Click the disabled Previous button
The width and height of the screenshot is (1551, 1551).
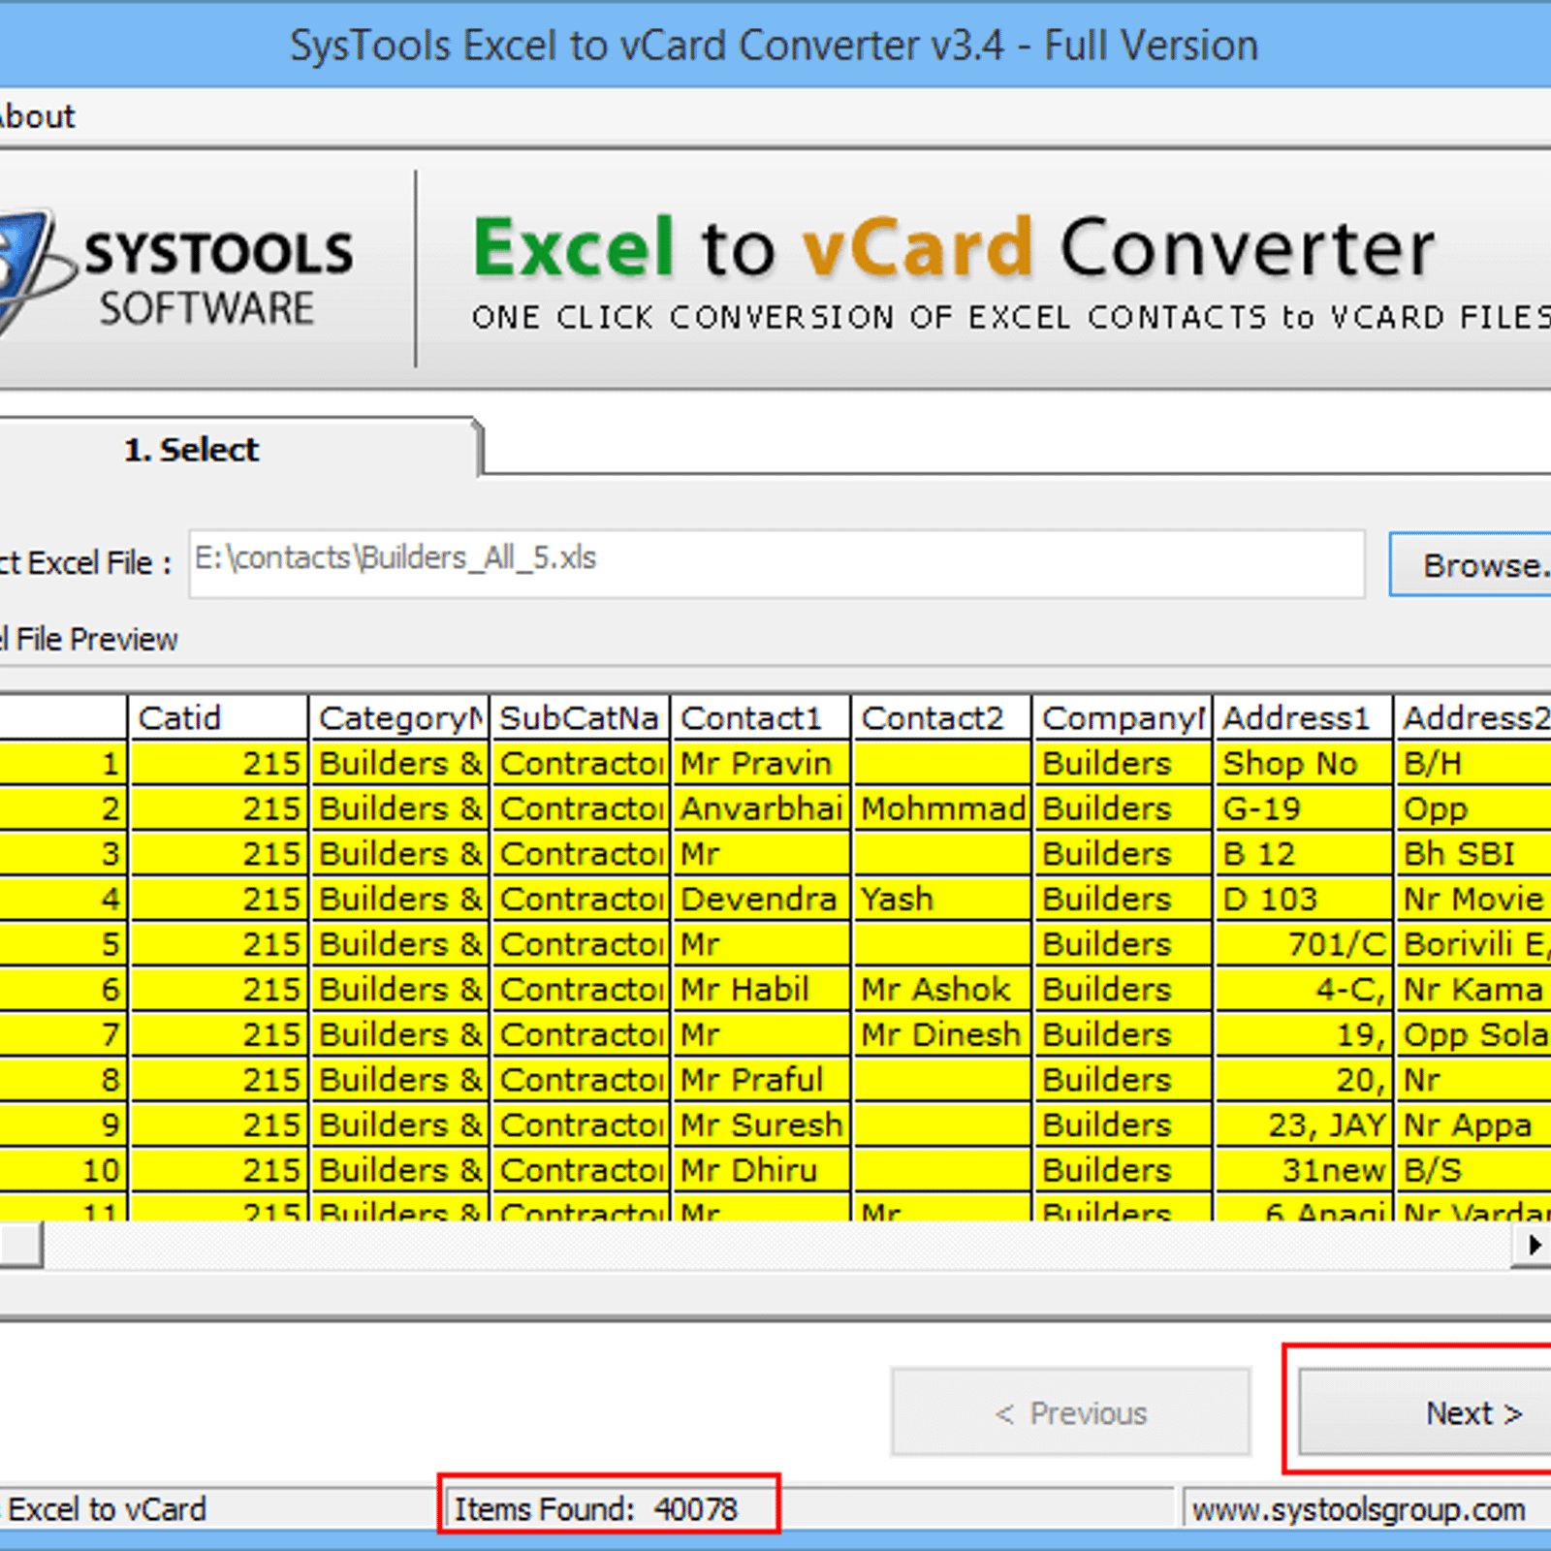(1071, 1412)
